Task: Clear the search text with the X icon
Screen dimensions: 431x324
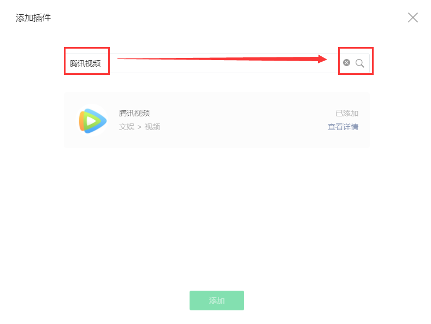Action: 346,63
